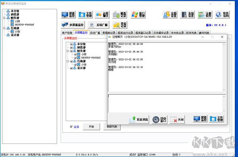Click the 开始 start button
Image resolution: width=238 pixels, height=157 pixels.
[91, 126]
